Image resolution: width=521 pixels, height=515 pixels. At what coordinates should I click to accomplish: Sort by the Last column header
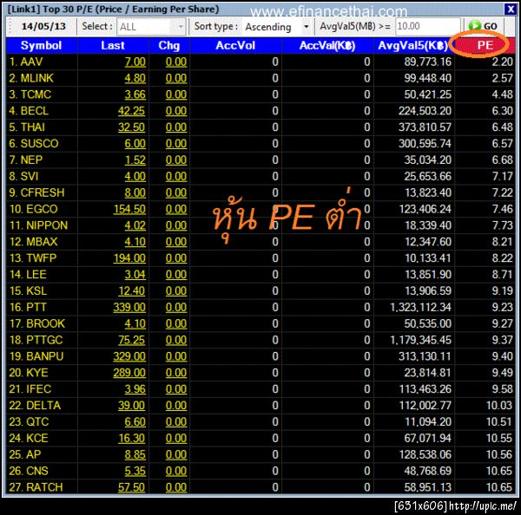pos(113,45)
